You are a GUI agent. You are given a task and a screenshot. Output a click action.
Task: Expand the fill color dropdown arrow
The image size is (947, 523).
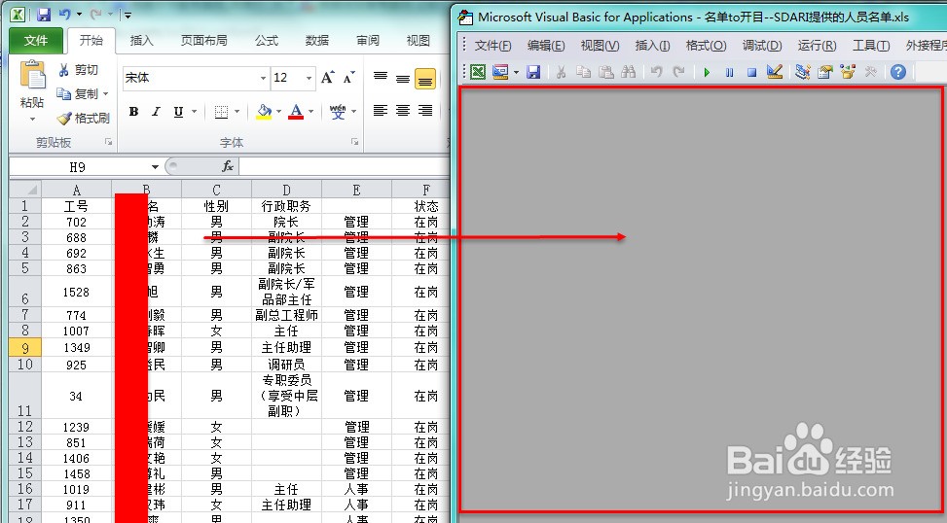278,112
